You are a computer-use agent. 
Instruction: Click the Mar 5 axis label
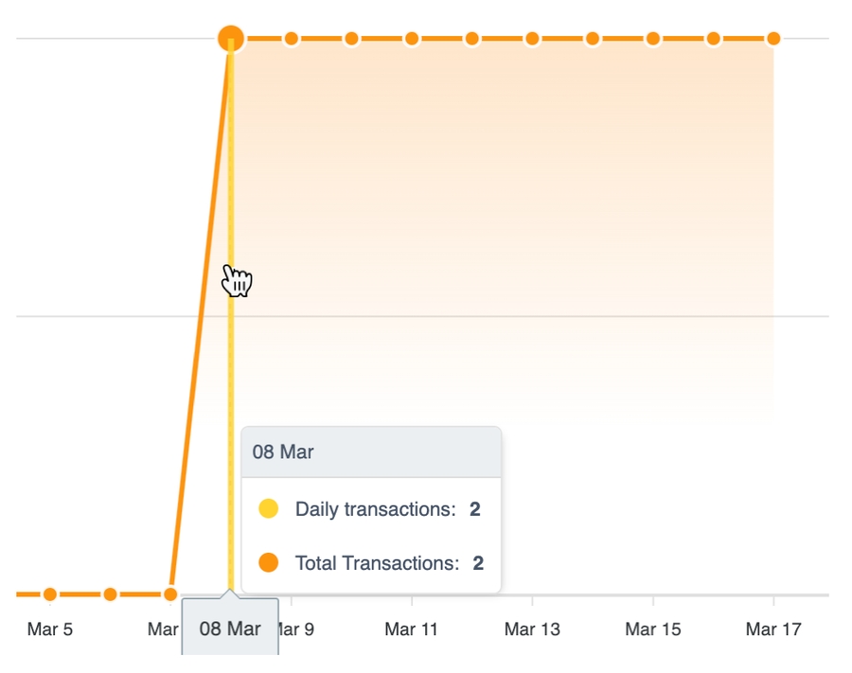(x=49, y=629)
